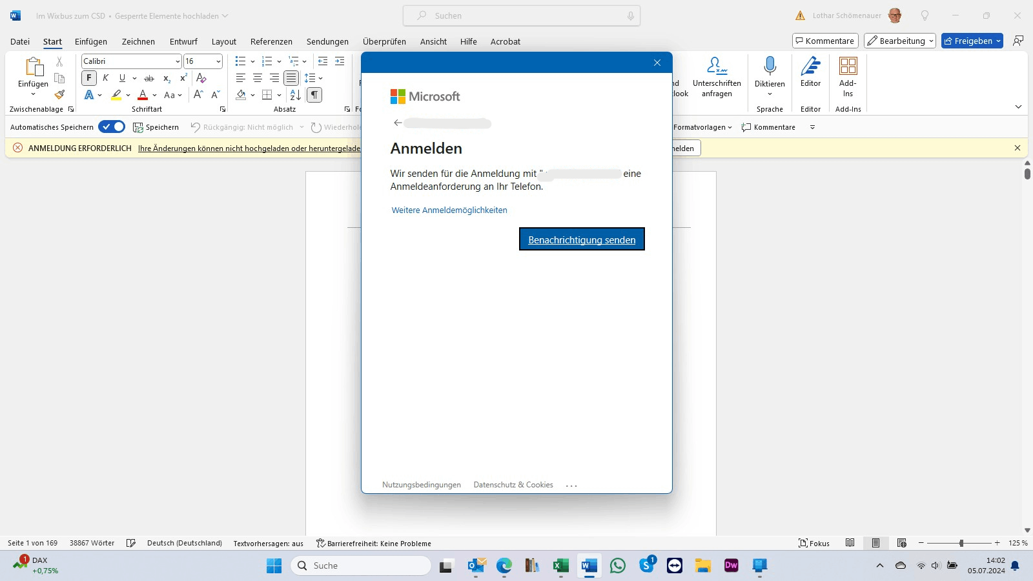Expand the text highlight color dropdown arrow

pyautogui.click(x=128, y=96)
